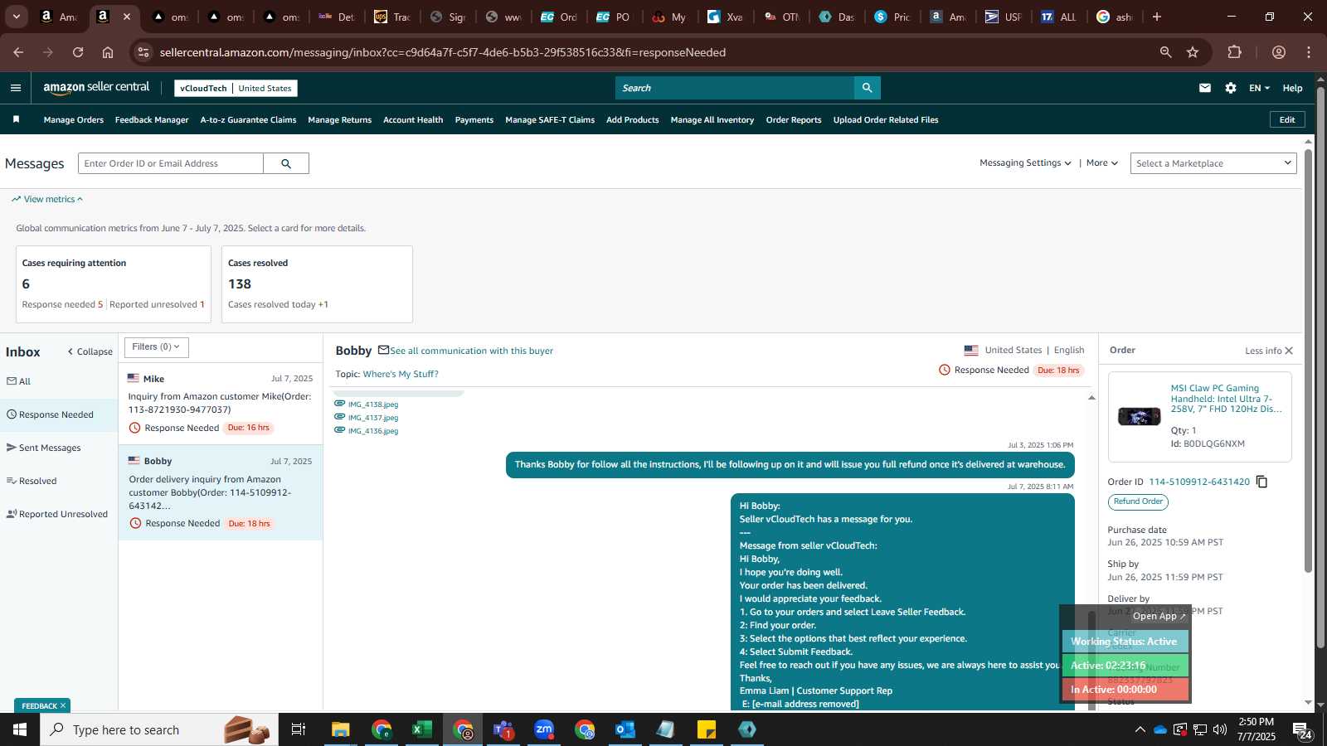Open Feedback Manager in navigation bar
Image resolution: width=1327 pixels, height=746 pixels.
click(152, 120)
